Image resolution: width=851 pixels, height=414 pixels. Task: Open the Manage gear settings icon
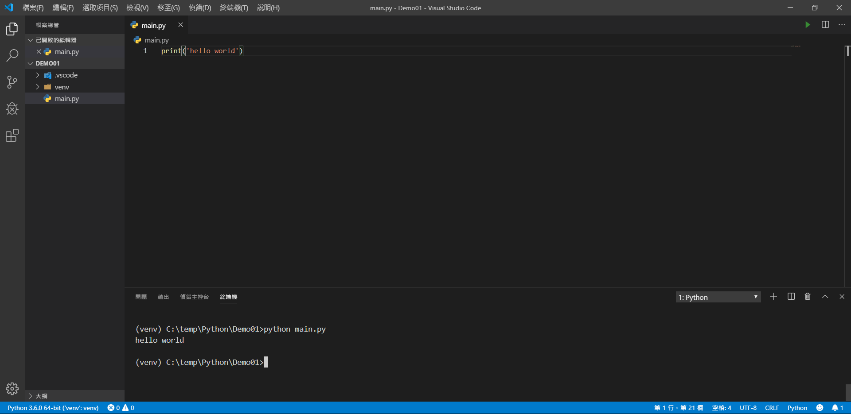tap(12, 389)
